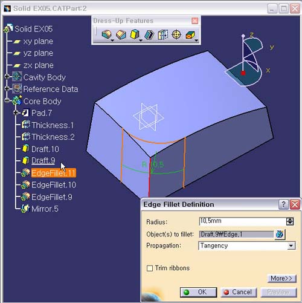This screenshot has width=302, height=303.
Task: Expand the Pad.7 tree node
Action: coord(16,112)
